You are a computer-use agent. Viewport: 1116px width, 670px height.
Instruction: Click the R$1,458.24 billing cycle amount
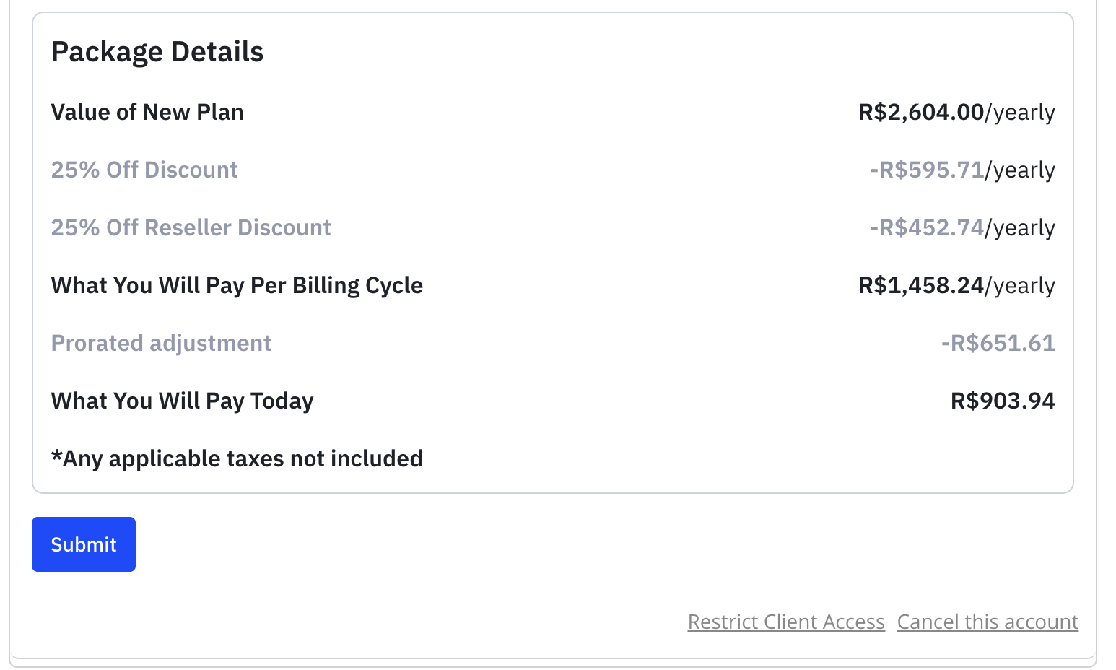[921, 285]
